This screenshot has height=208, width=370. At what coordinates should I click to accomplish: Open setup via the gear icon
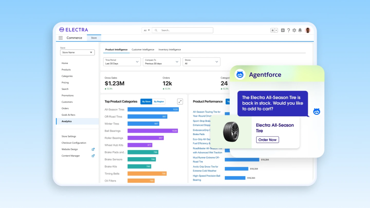pyautogui.click(x=294, y=30)
